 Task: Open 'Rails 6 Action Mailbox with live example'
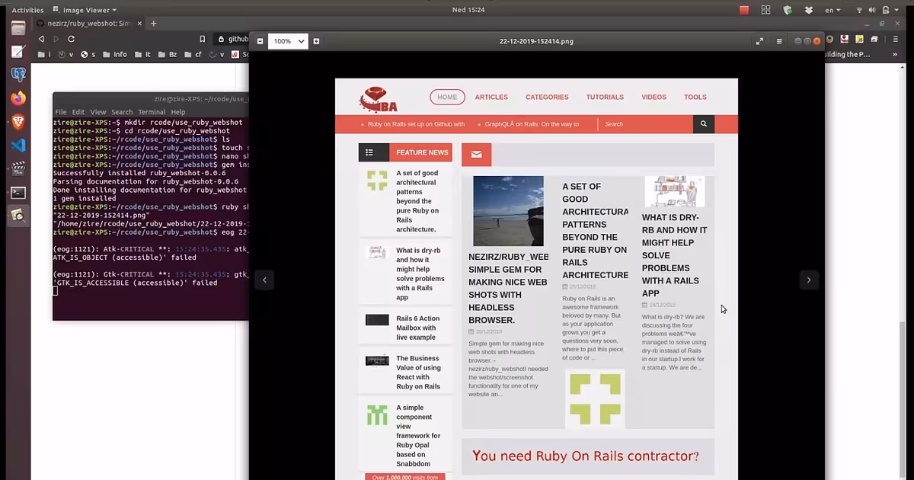tap(417, 328)
